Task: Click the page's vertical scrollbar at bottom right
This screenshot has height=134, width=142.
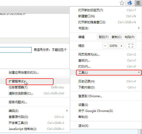Action: 140,131
